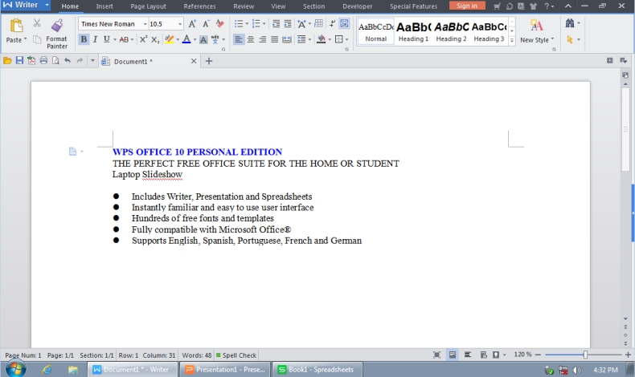This screenshot has width=635, height=377.
Task: Toggle Italic formatting
Action: click(95, 39)
